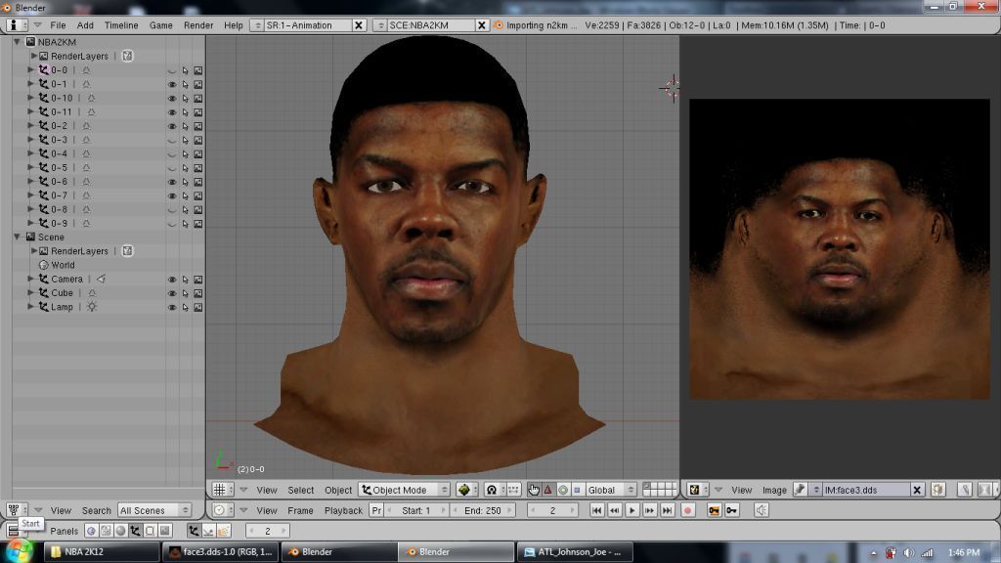
Task: Click the 3D view layer buttons grid
Action: pos(660,490)
